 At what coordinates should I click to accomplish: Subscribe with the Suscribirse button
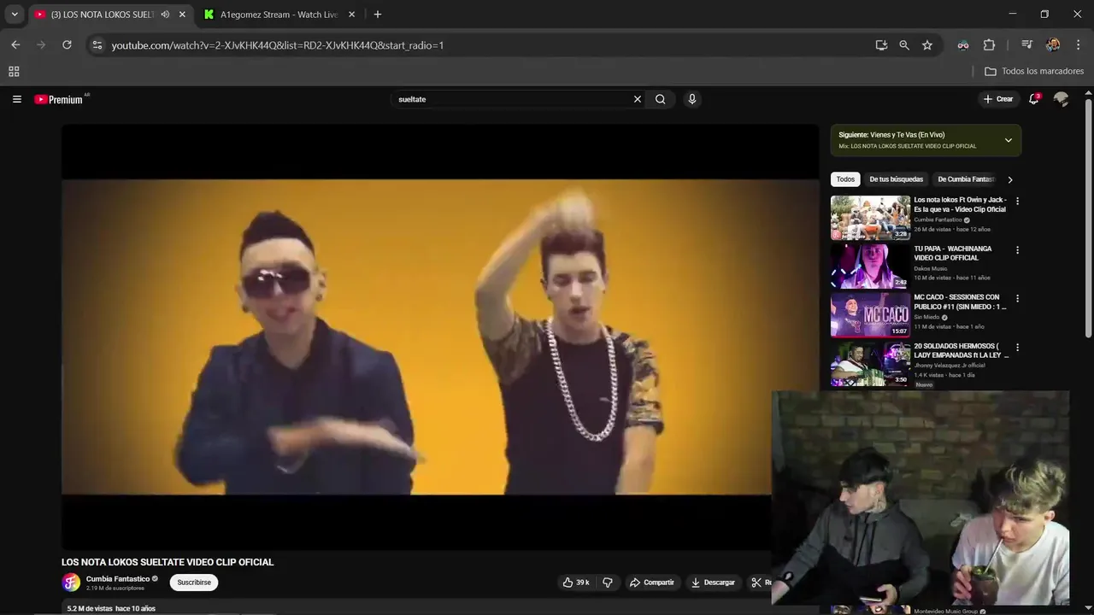click(x=194, y=583)
